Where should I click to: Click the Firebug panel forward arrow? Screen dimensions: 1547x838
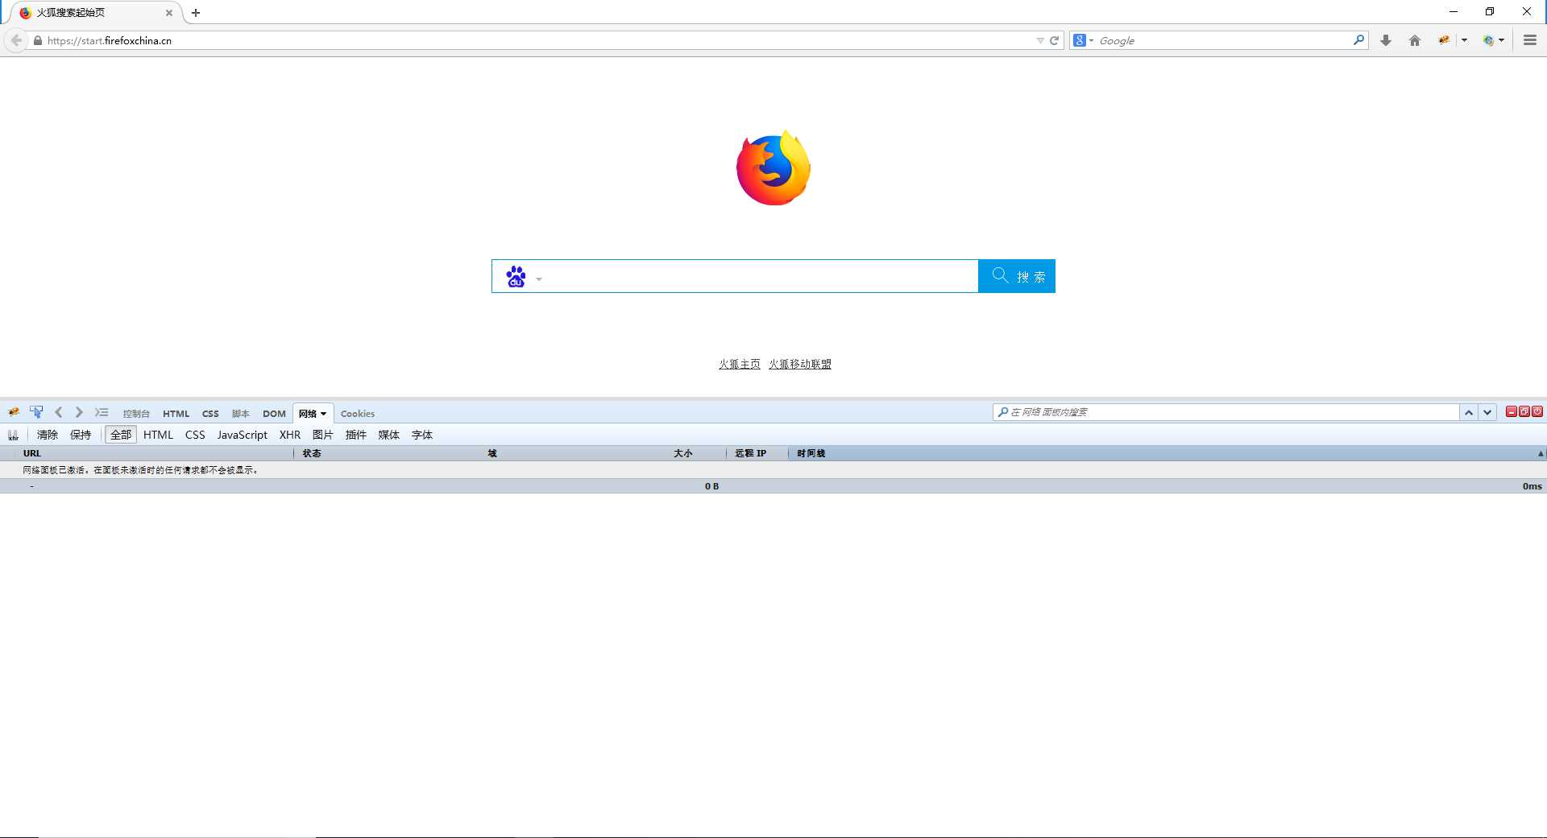click(79, 412)
